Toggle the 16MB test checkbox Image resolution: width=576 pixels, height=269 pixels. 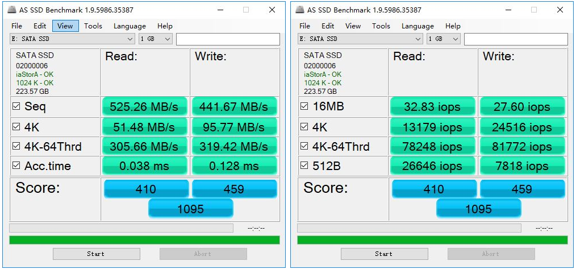point(304,107)
